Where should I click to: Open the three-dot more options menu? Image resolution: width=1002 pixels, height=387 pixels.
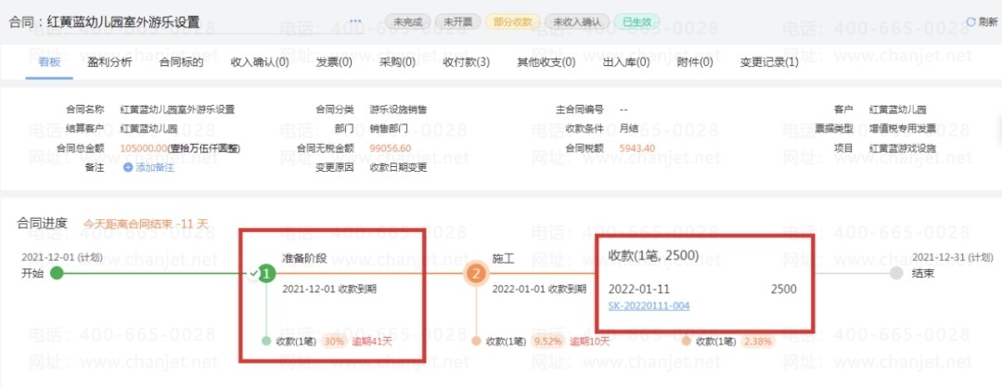coord(355,21)
